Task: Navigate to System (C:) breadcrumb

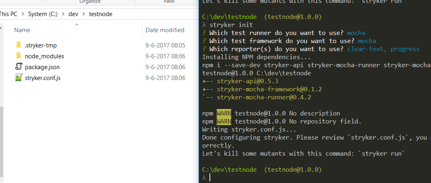Action: click(x=43, y=14)
